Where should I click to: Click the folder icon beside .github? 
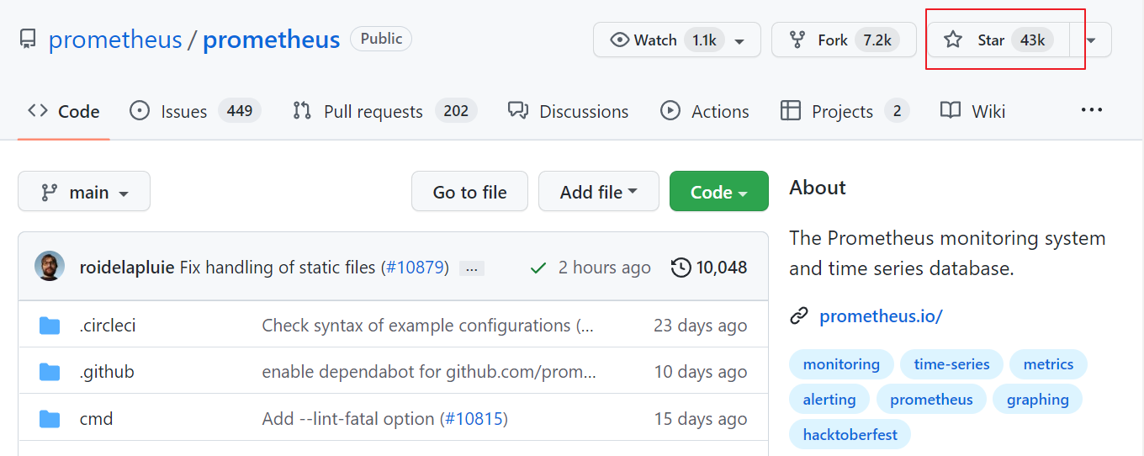50,372
